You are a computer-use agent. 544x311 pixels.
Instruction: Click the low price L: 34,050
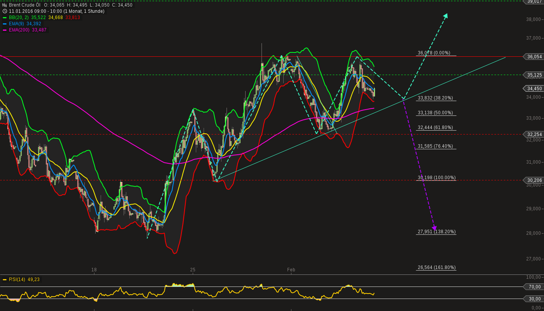point(99,5)
